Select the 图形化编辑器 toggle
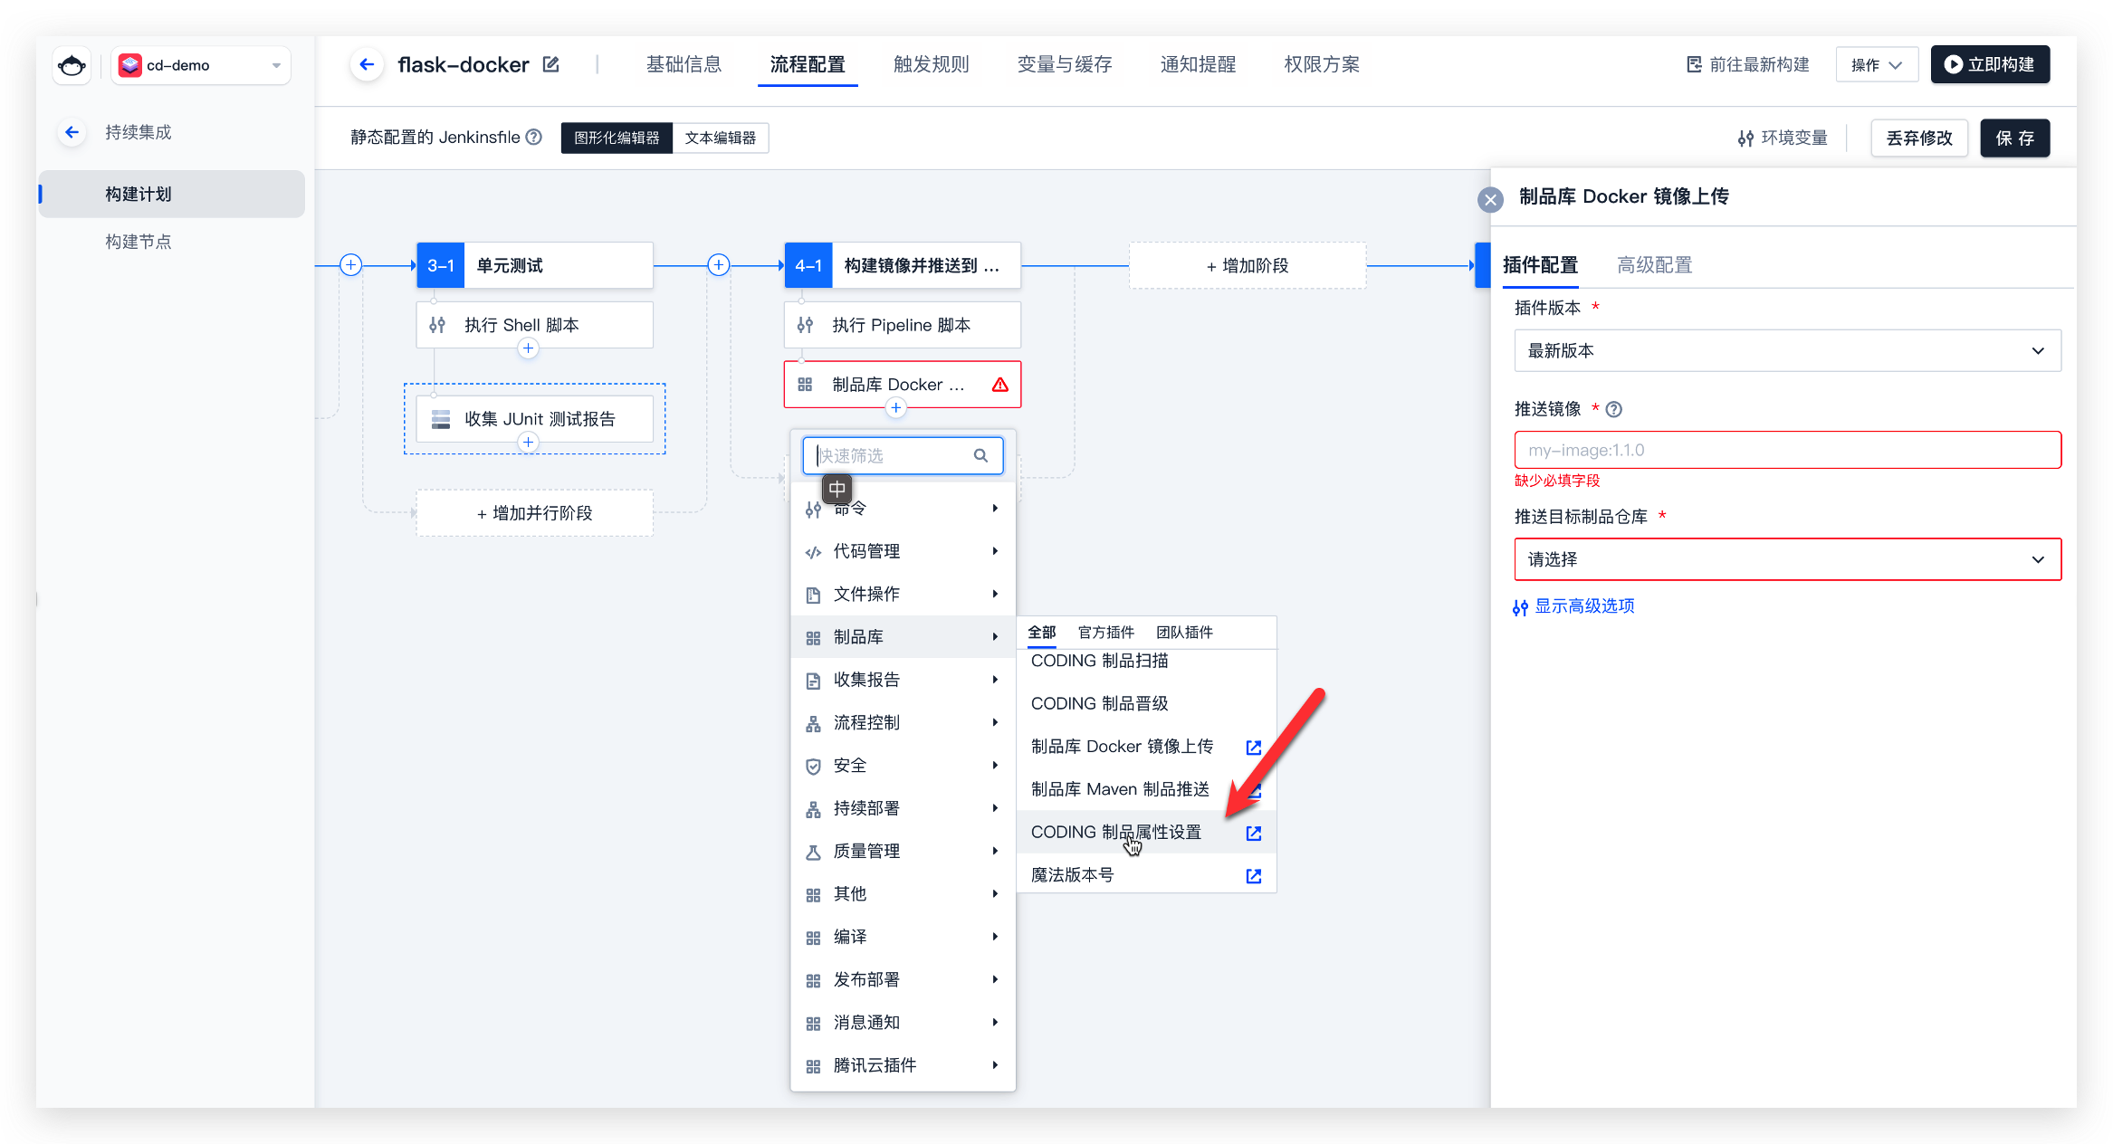Viewport: 2113px width, 1144px height. (617, 138)
